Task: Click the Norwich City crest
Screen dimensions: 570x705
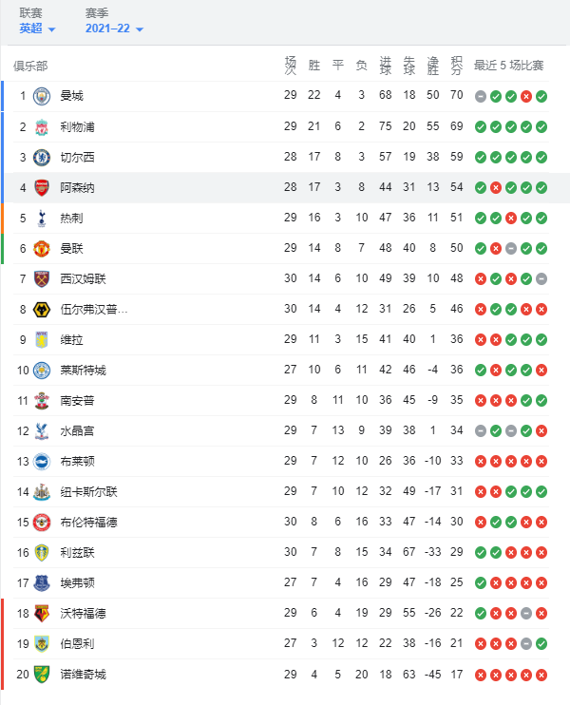Action: tap(42, 675)
